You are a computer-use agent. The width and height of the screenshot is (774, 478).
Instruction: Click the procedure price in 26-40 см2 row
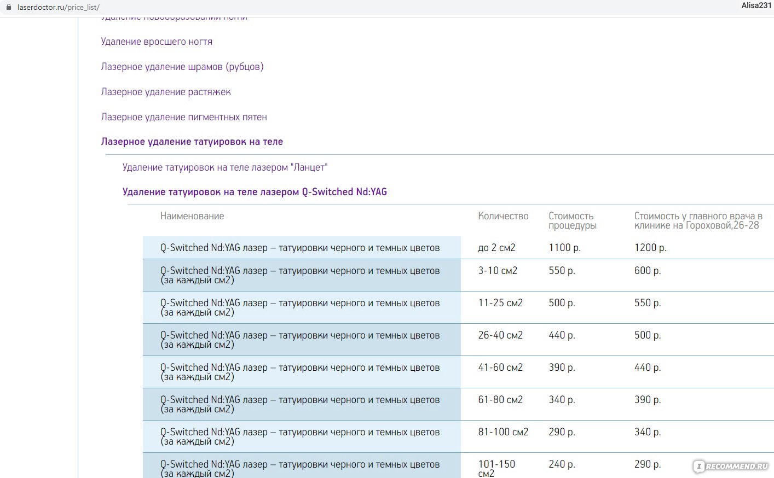(562, 335)
